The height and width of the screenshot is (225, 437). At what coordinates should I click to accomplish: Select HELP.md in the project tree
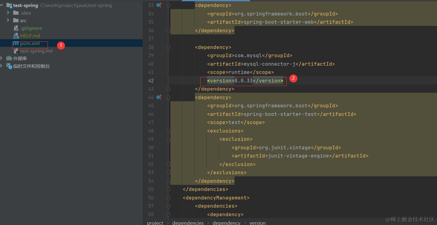pos(30,36)
